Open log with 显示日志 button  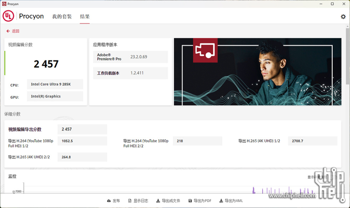pyautogui.click(x=138, y=201)
